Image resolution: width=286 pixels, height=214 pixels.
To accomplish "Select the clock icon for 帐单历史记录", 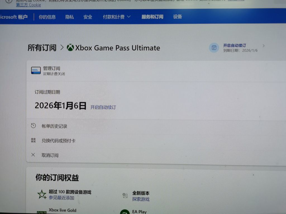I will click(x=34, y=126).
